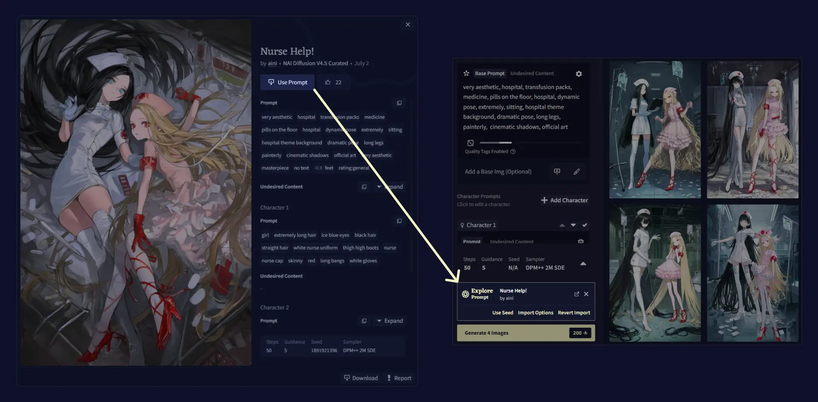The width and height of the screenshot is (818, 402).
Task: Adjust the slider below the base prompt
Action: click(x=495, y=143)
